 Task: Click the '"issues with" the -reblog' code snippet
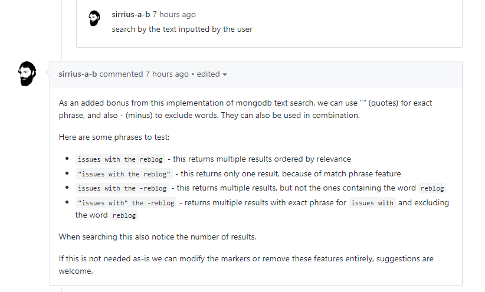click(x=126, y=203)
